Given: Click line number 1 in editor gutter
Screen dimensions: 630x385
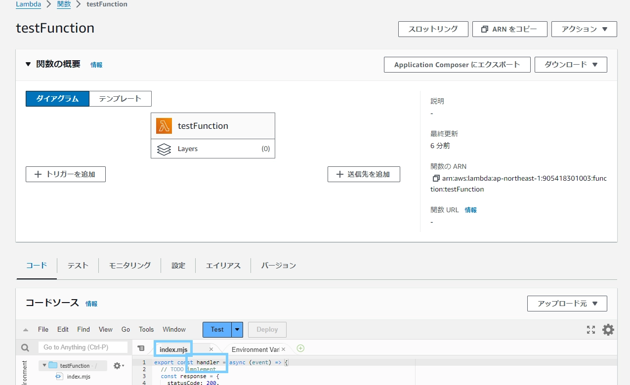Looking at the screenshot, I should pos(144,362).
